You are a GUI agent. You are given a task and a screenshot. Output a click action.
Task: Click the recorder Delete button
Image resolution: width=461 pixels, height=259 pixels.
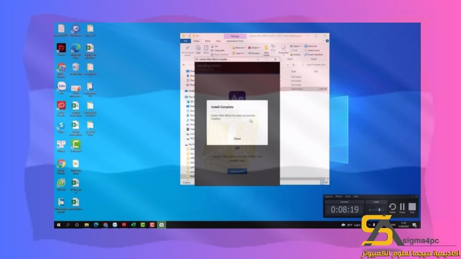(x=393, y=208)
